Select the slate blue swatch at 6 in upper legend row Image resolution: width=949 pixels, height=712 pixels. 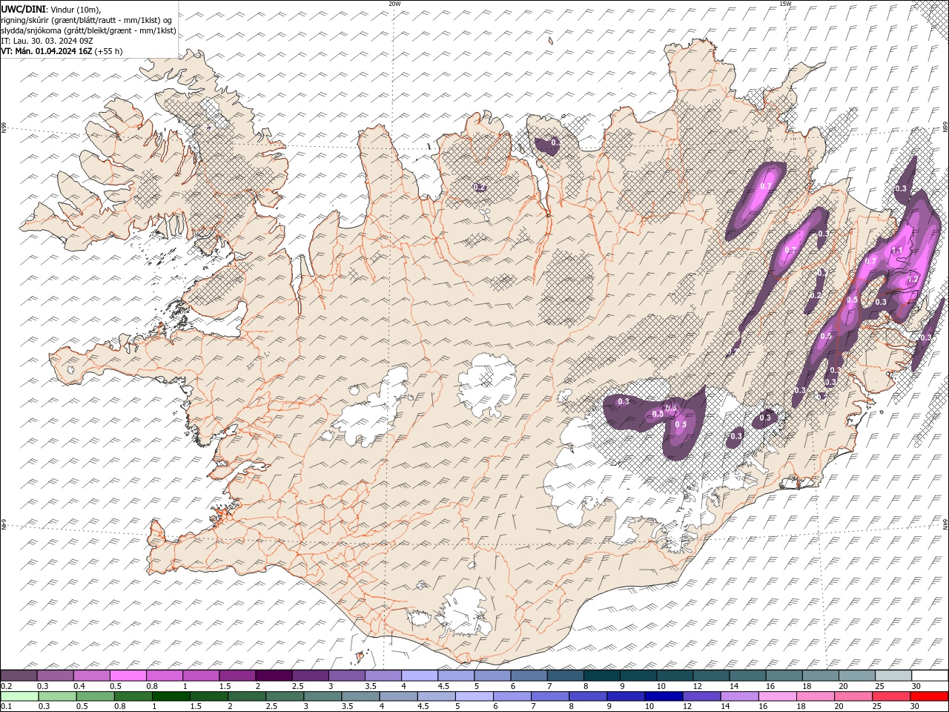tap(529, 675)
